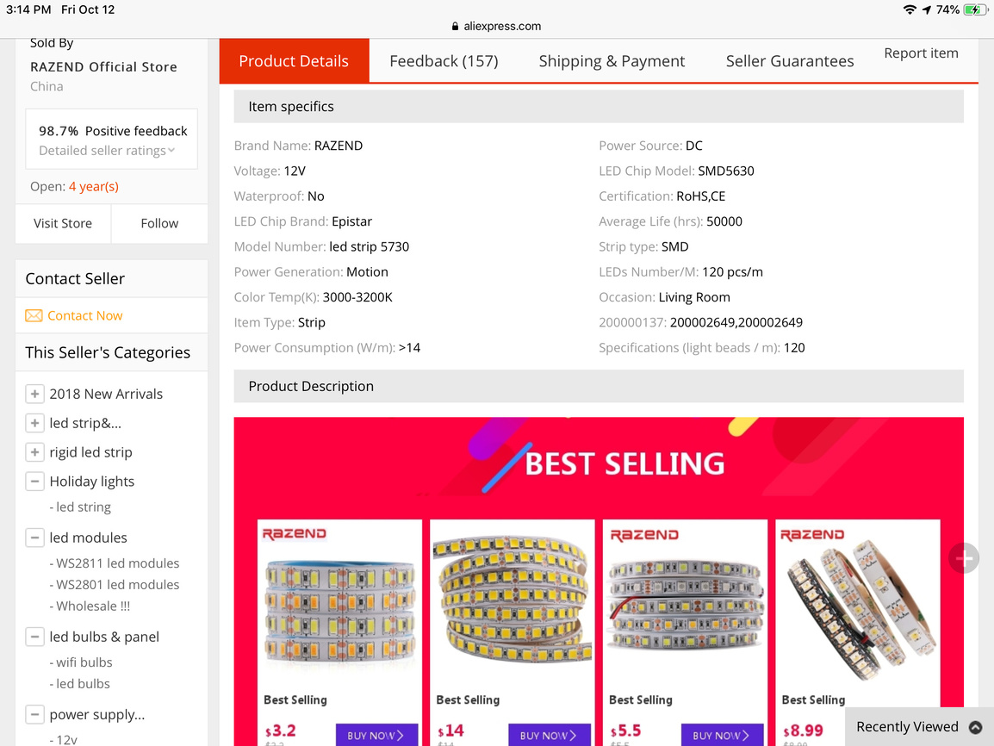Image resolution: width=994 pixels, height=746 pixels.
Task: Expand the 2018 New Arrivals category
Action: tap(34, 395)
